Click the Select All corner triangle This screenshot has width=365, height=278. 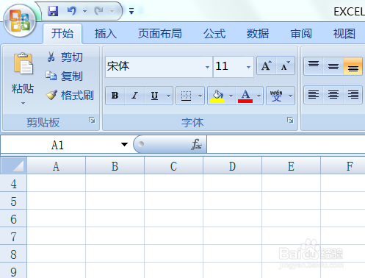pyautogui.click(x=14, y=165)
